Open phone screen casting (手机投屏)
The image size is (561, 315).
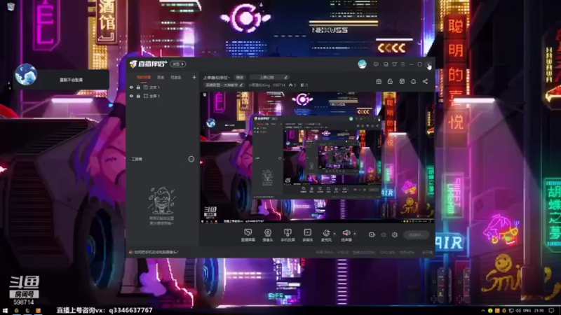(x=288, y=235)
